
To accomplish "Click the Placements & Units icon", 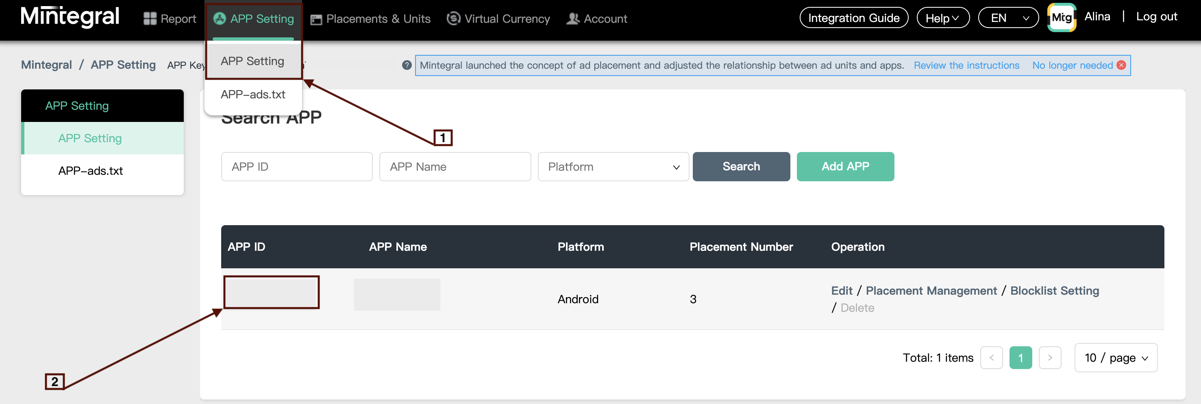I will coord(315,19).
